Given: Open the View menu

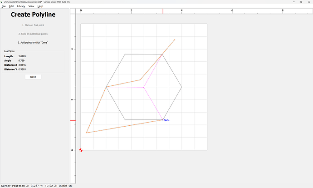Looking at the screenshot, I should coord(31,6).
